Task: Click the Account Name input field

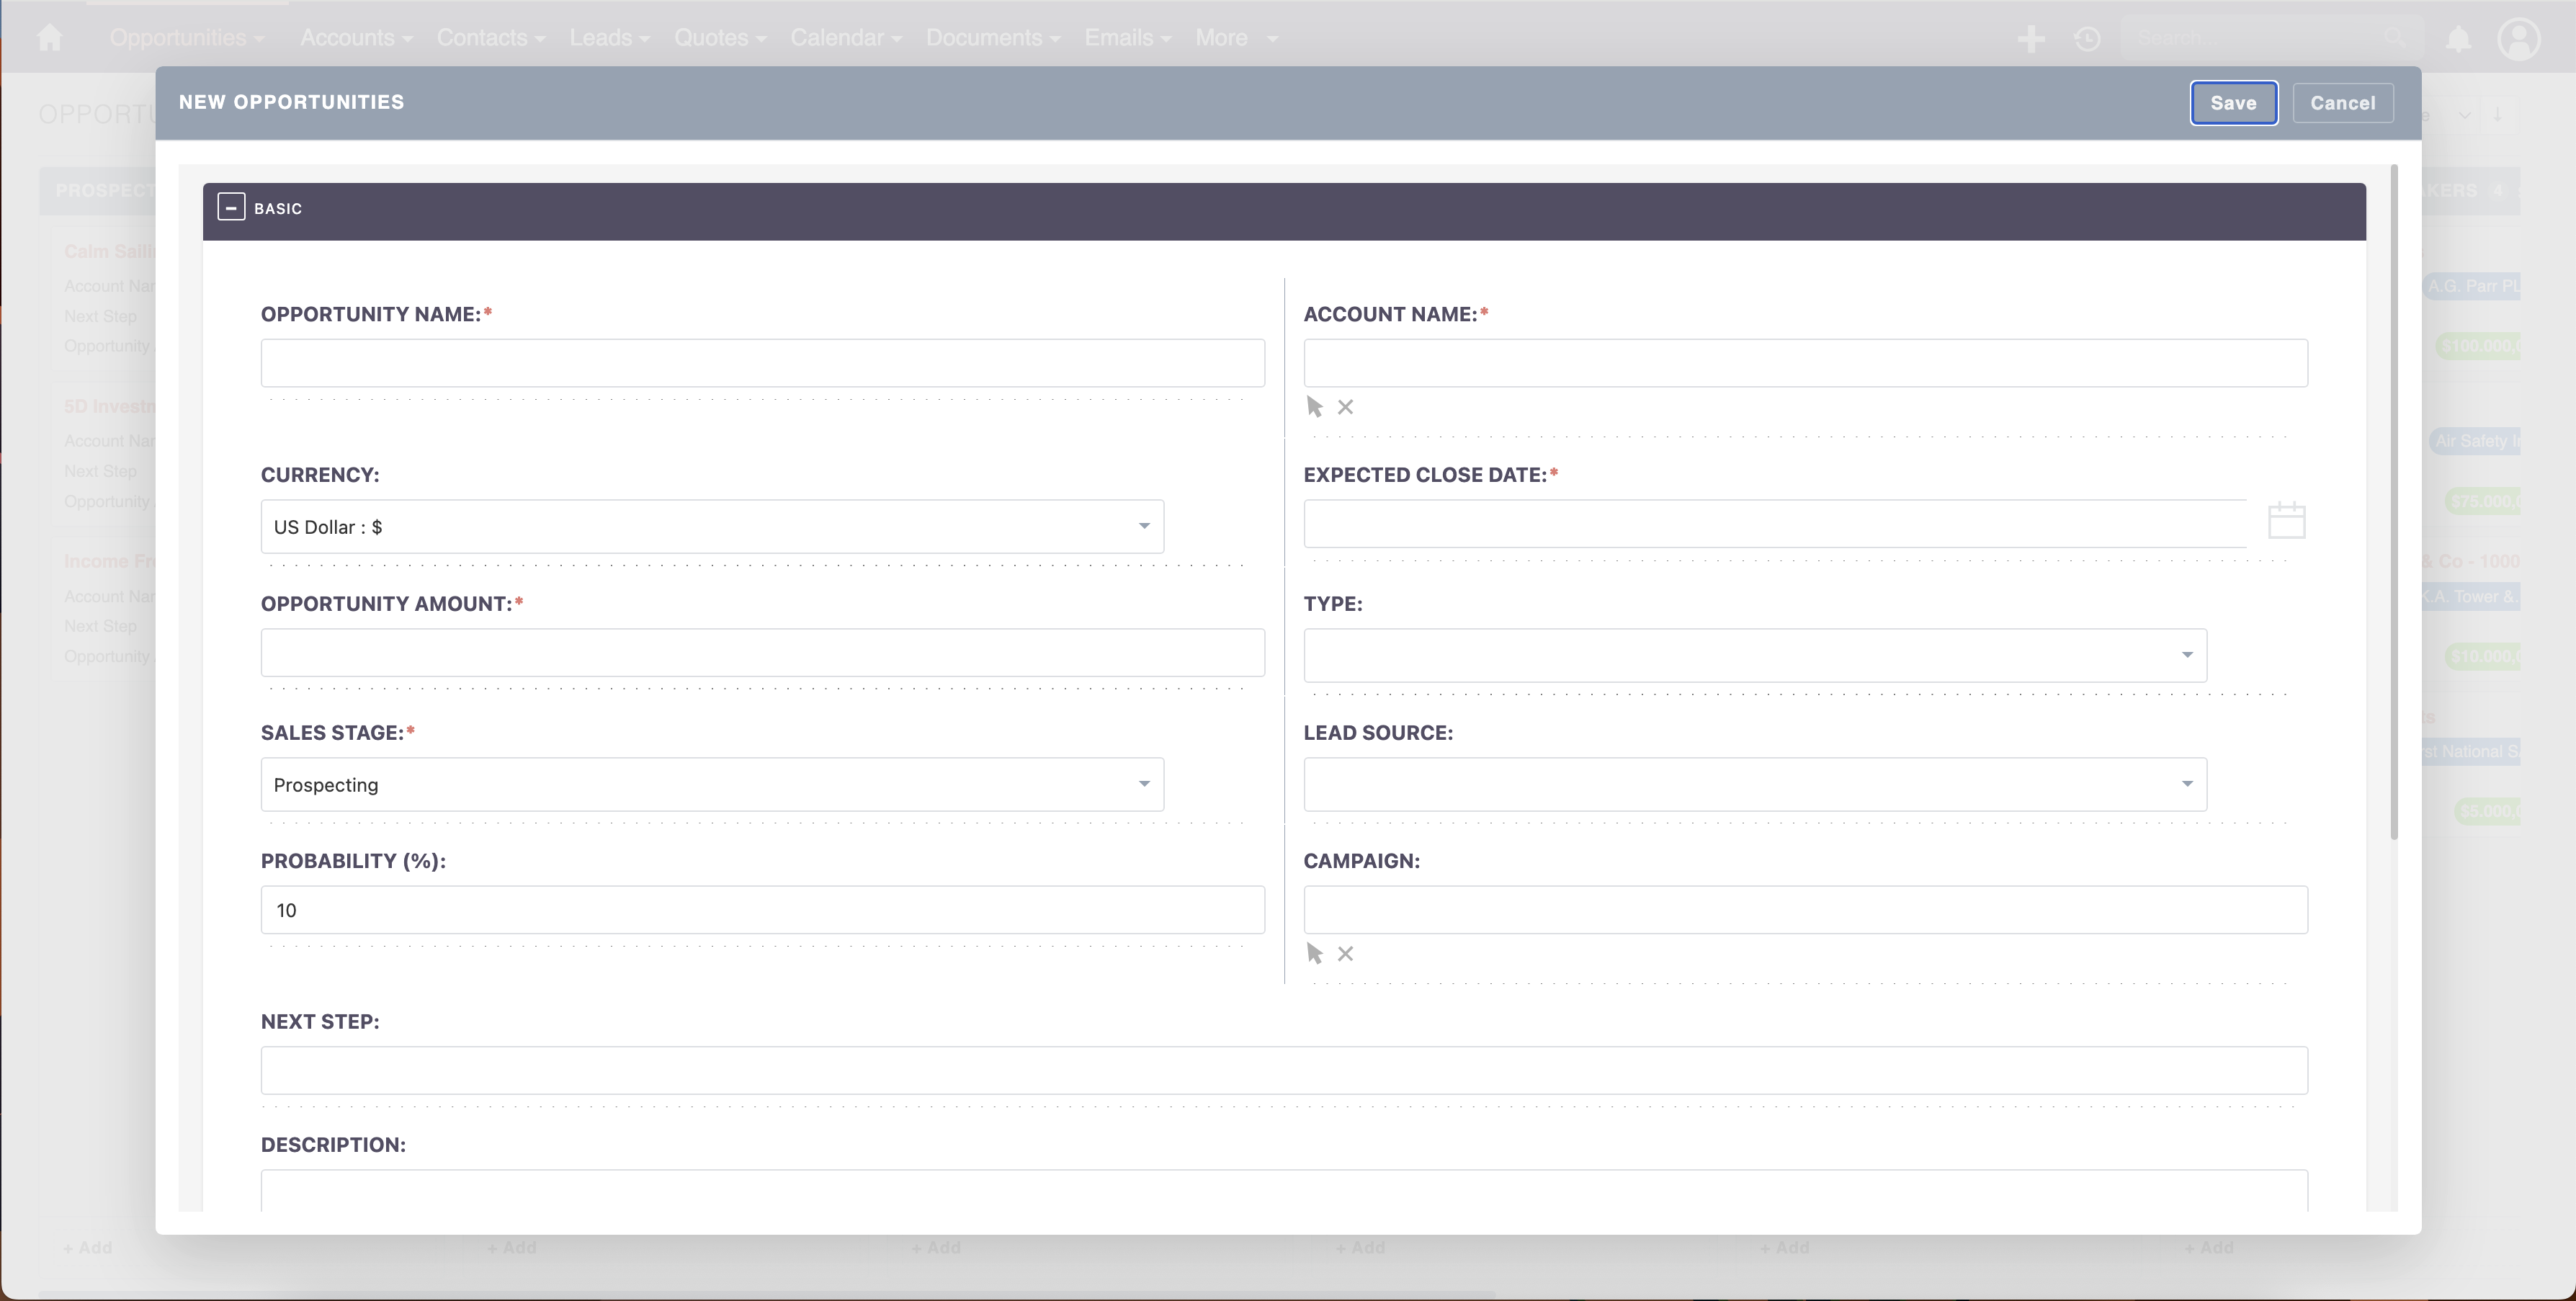Action: point(1805,363)
